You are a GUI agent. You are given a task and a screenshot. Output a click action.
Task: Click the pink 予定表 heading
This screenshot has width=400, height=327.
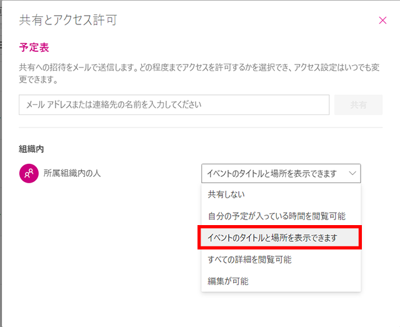point(34,47)
